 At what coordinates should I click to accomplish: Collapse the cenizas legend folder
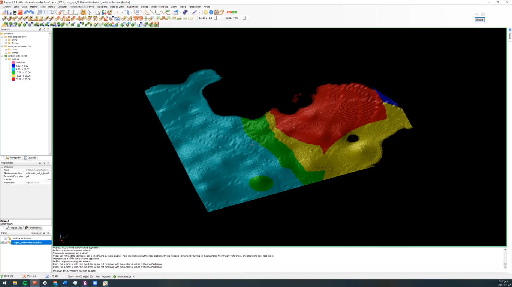pyautogui.click(x=6, y=59)
